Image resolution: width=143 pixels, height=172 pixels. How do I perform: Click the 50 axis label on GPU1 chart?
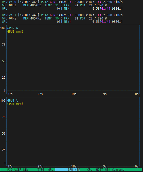click(4, 134)
